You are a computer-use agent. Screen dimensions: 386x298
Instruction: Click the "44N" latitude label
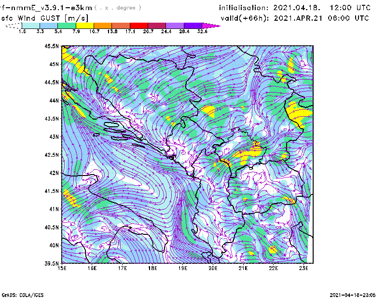54,100
